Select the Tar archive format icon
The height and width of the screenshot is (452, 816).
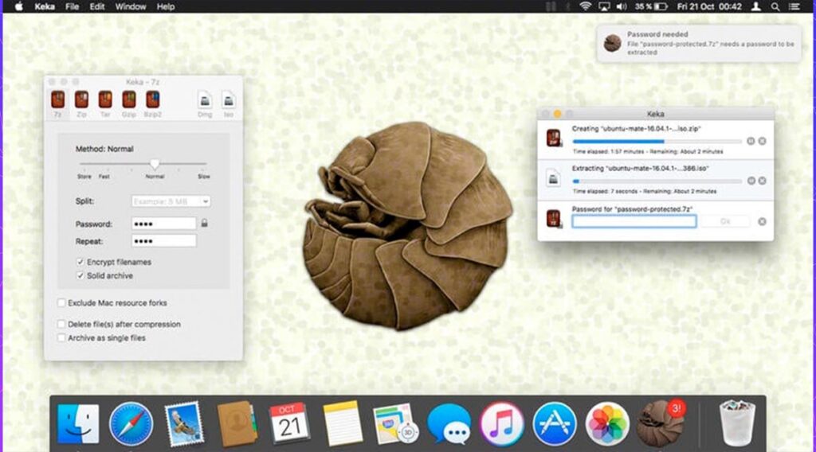click(x=105, y=99)
